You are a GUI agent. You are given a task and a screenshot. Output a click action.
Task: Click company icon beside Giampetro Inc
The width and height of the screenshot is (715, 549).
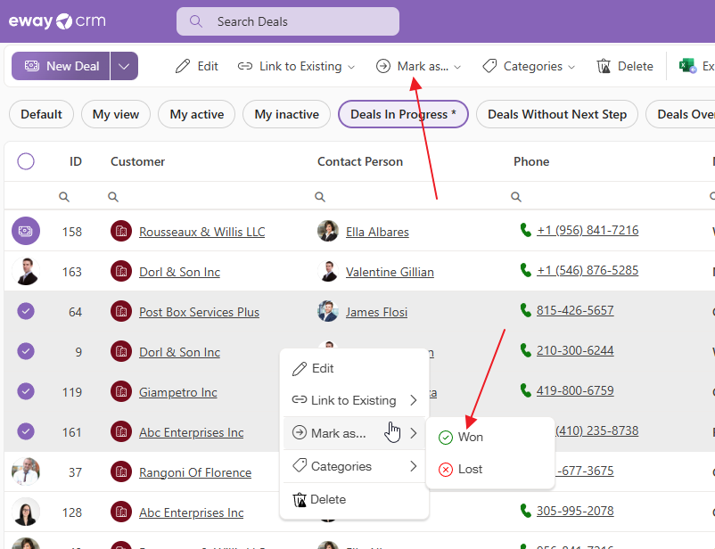tap(121, 391)
